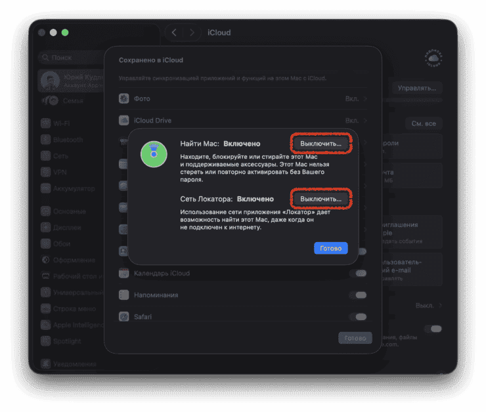This screenshot has width=486, height=412.
Task: Expand iCloud Drive chevron next to Вкл.
Action: pos(365,121)
